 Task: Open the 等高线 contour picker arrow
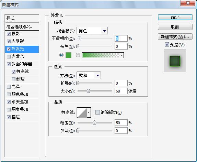pos(89,112)
